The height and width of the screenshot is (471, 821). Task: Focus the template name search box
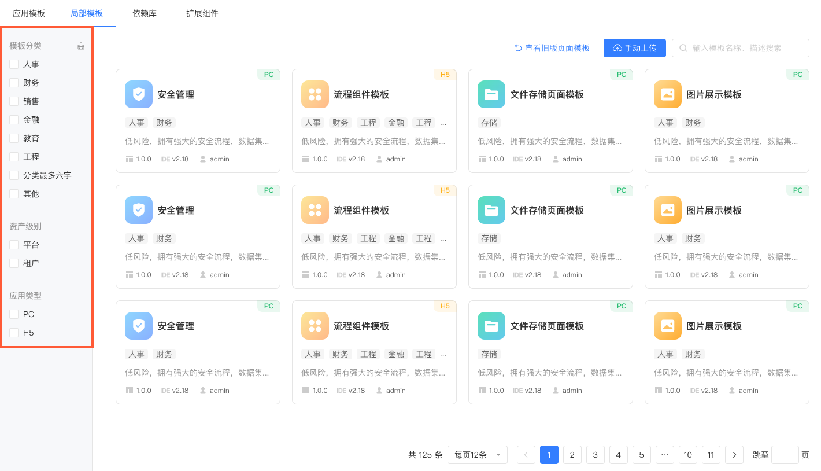pos(741,48)
